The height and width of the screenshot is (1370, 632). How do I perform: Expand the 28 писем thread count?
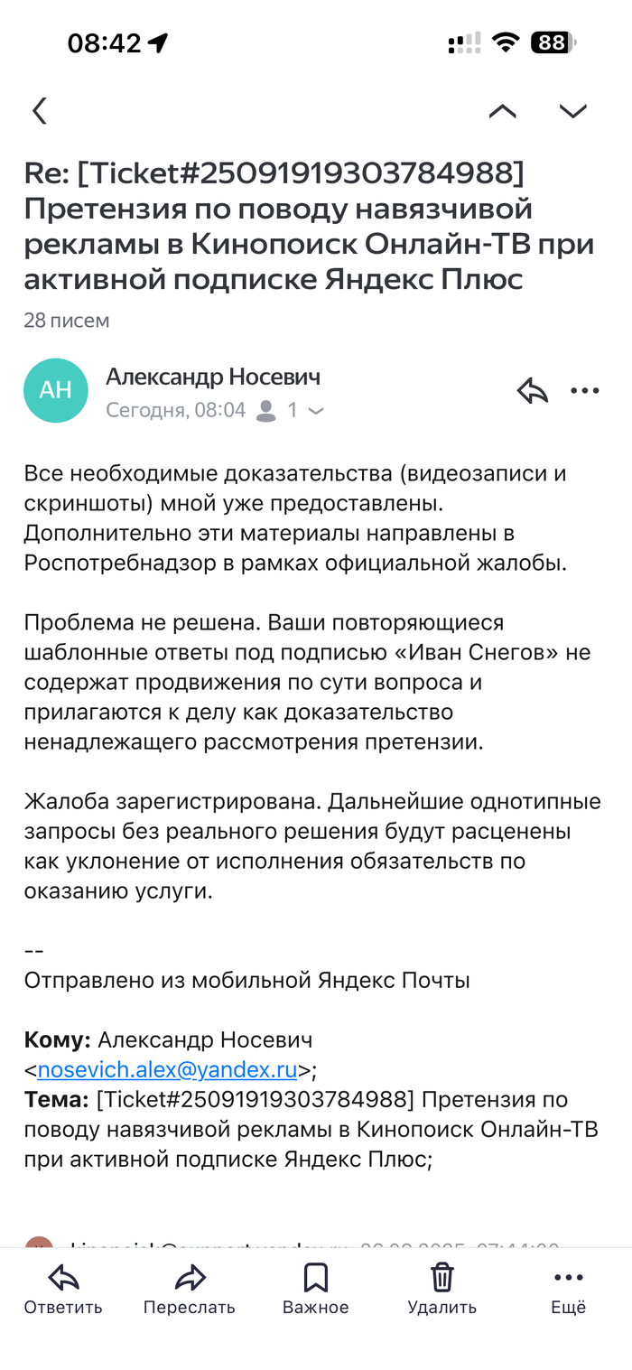point(67,320)
